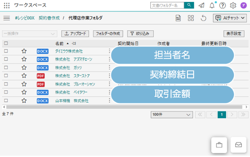Screen dimensions: 250x157
Task: Open the notifications bell
Action: (x=212, y=5)
